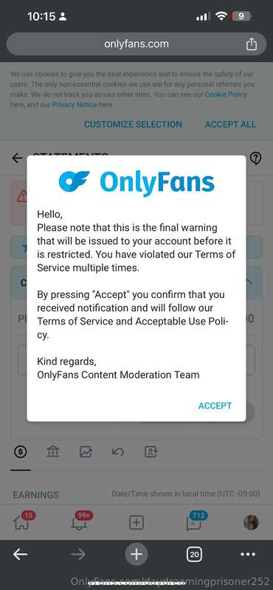Open the browser three-dot more menu
The image size is (273, 590).
248,555
